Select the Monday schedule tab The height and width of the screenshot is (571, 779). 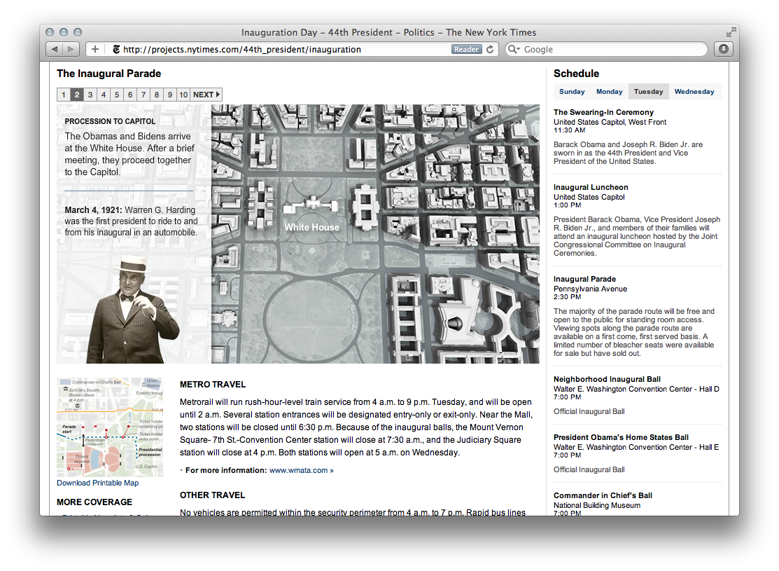pos(609,92)
